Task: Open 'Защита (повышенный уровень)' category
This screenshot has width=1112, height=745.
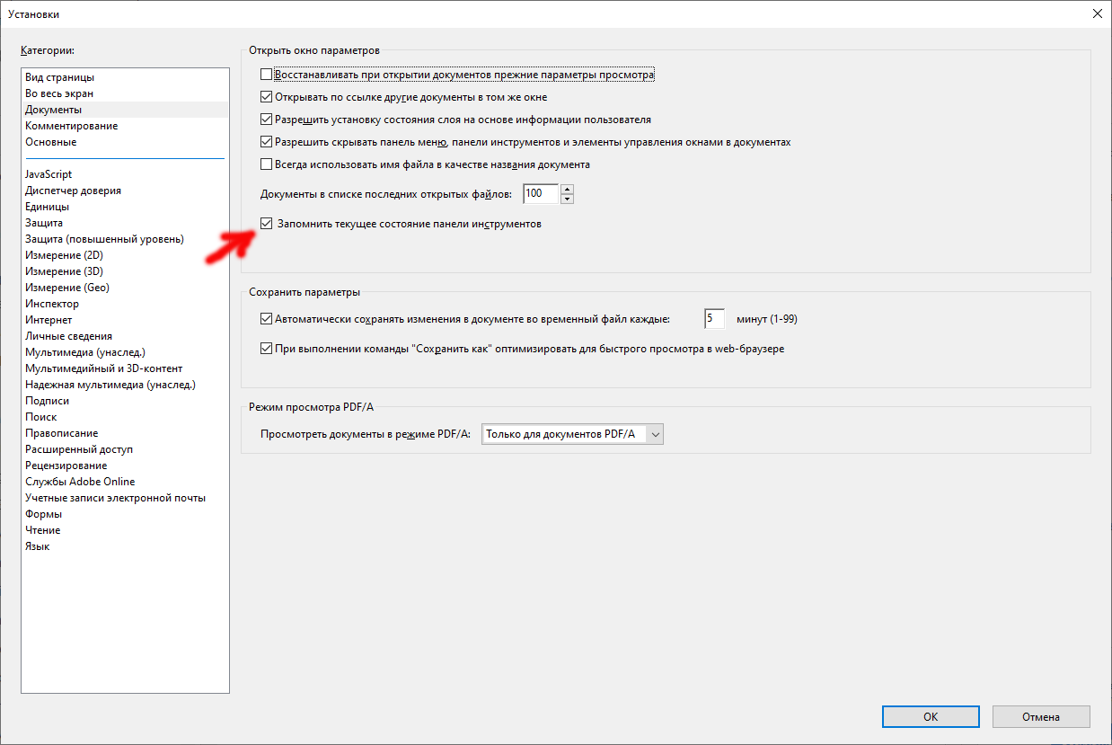Action: [125, 239]
